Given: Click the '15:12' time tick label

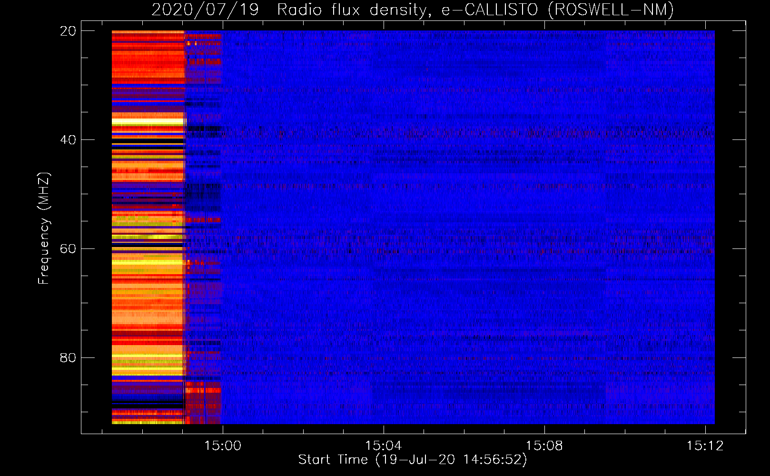Looking at the screenshot, I should (x=705, y=446).
